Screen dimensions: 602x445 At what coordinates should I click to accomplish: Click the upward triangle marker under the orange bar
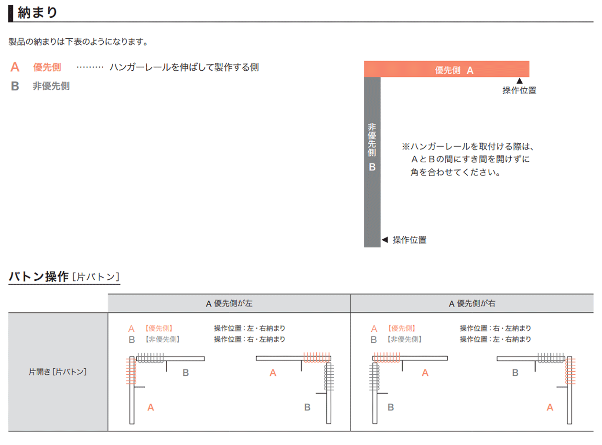[x=520, y=81]
